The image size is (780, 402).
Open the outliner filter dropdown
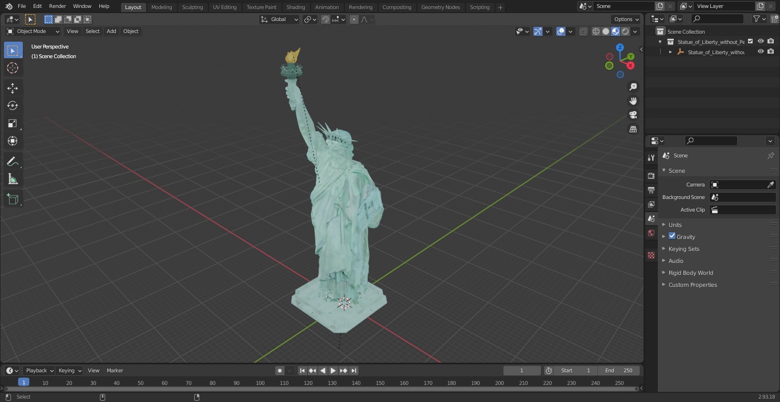pyautogui.click(x=759, y=19)
